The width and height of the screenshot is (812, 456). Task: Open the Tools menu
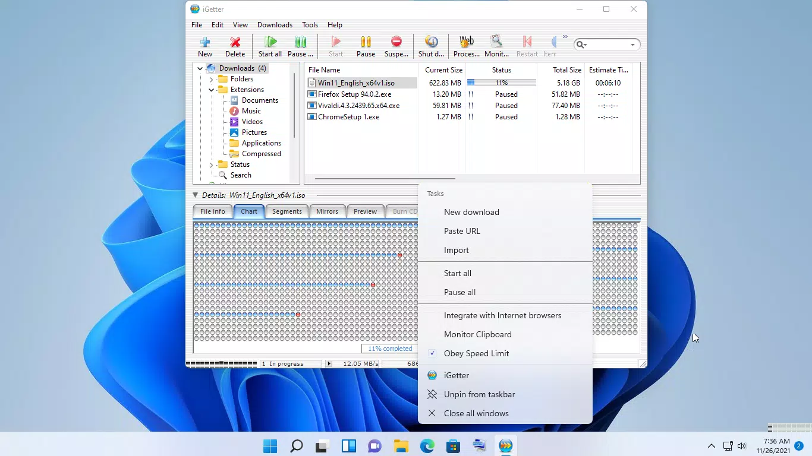[310, 25]
